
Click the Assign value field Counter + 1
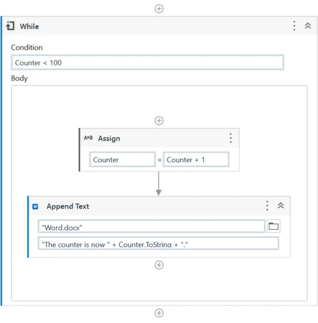click(196, 159)
